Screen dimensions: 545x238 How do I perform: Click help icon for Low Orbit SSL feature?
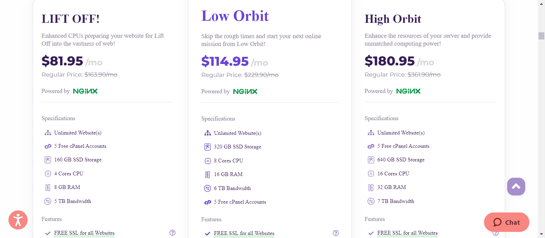pos(336,233)
